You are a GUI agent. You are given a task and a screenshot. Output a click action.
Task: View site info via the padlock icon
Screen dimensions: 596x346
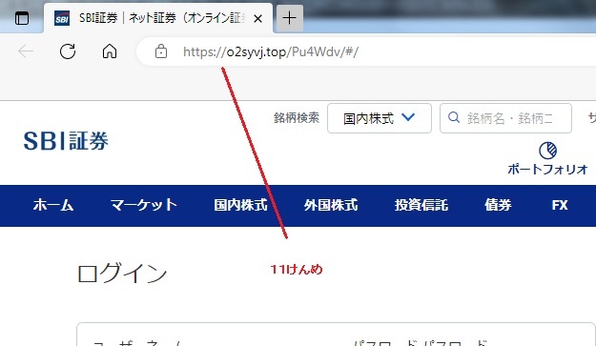point(161,51)
